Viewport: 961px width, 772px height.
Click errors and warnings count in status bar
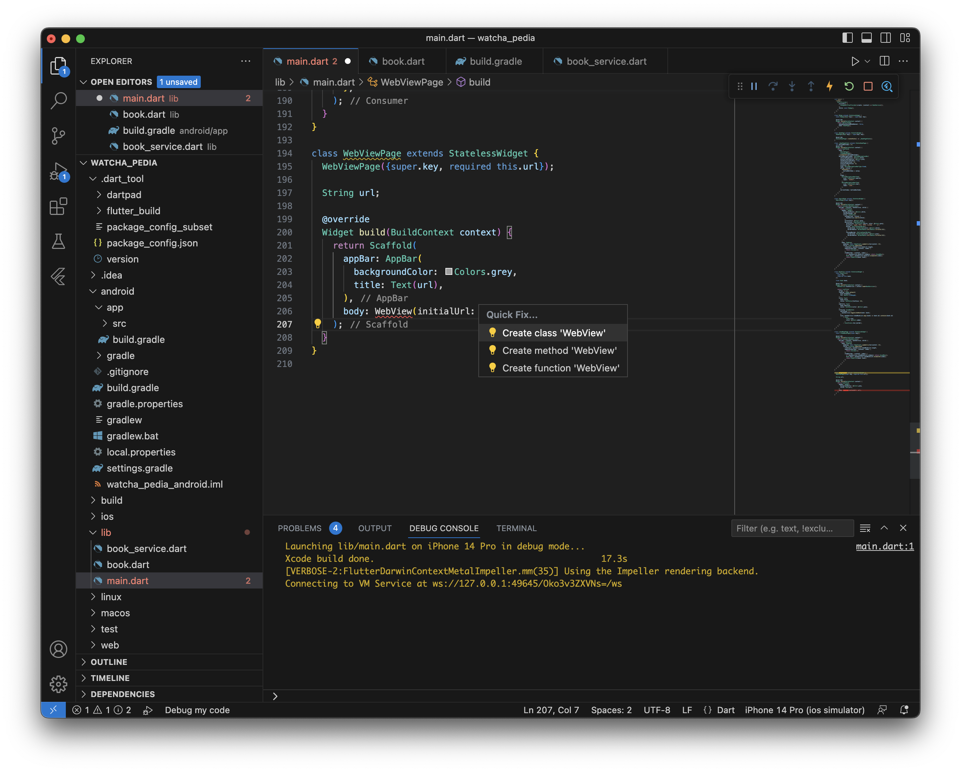pyautogui.click(x=102, y=710)
